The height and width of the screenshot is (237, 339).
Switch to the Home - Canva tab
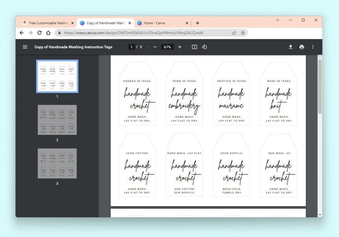[x=162, y=23]
